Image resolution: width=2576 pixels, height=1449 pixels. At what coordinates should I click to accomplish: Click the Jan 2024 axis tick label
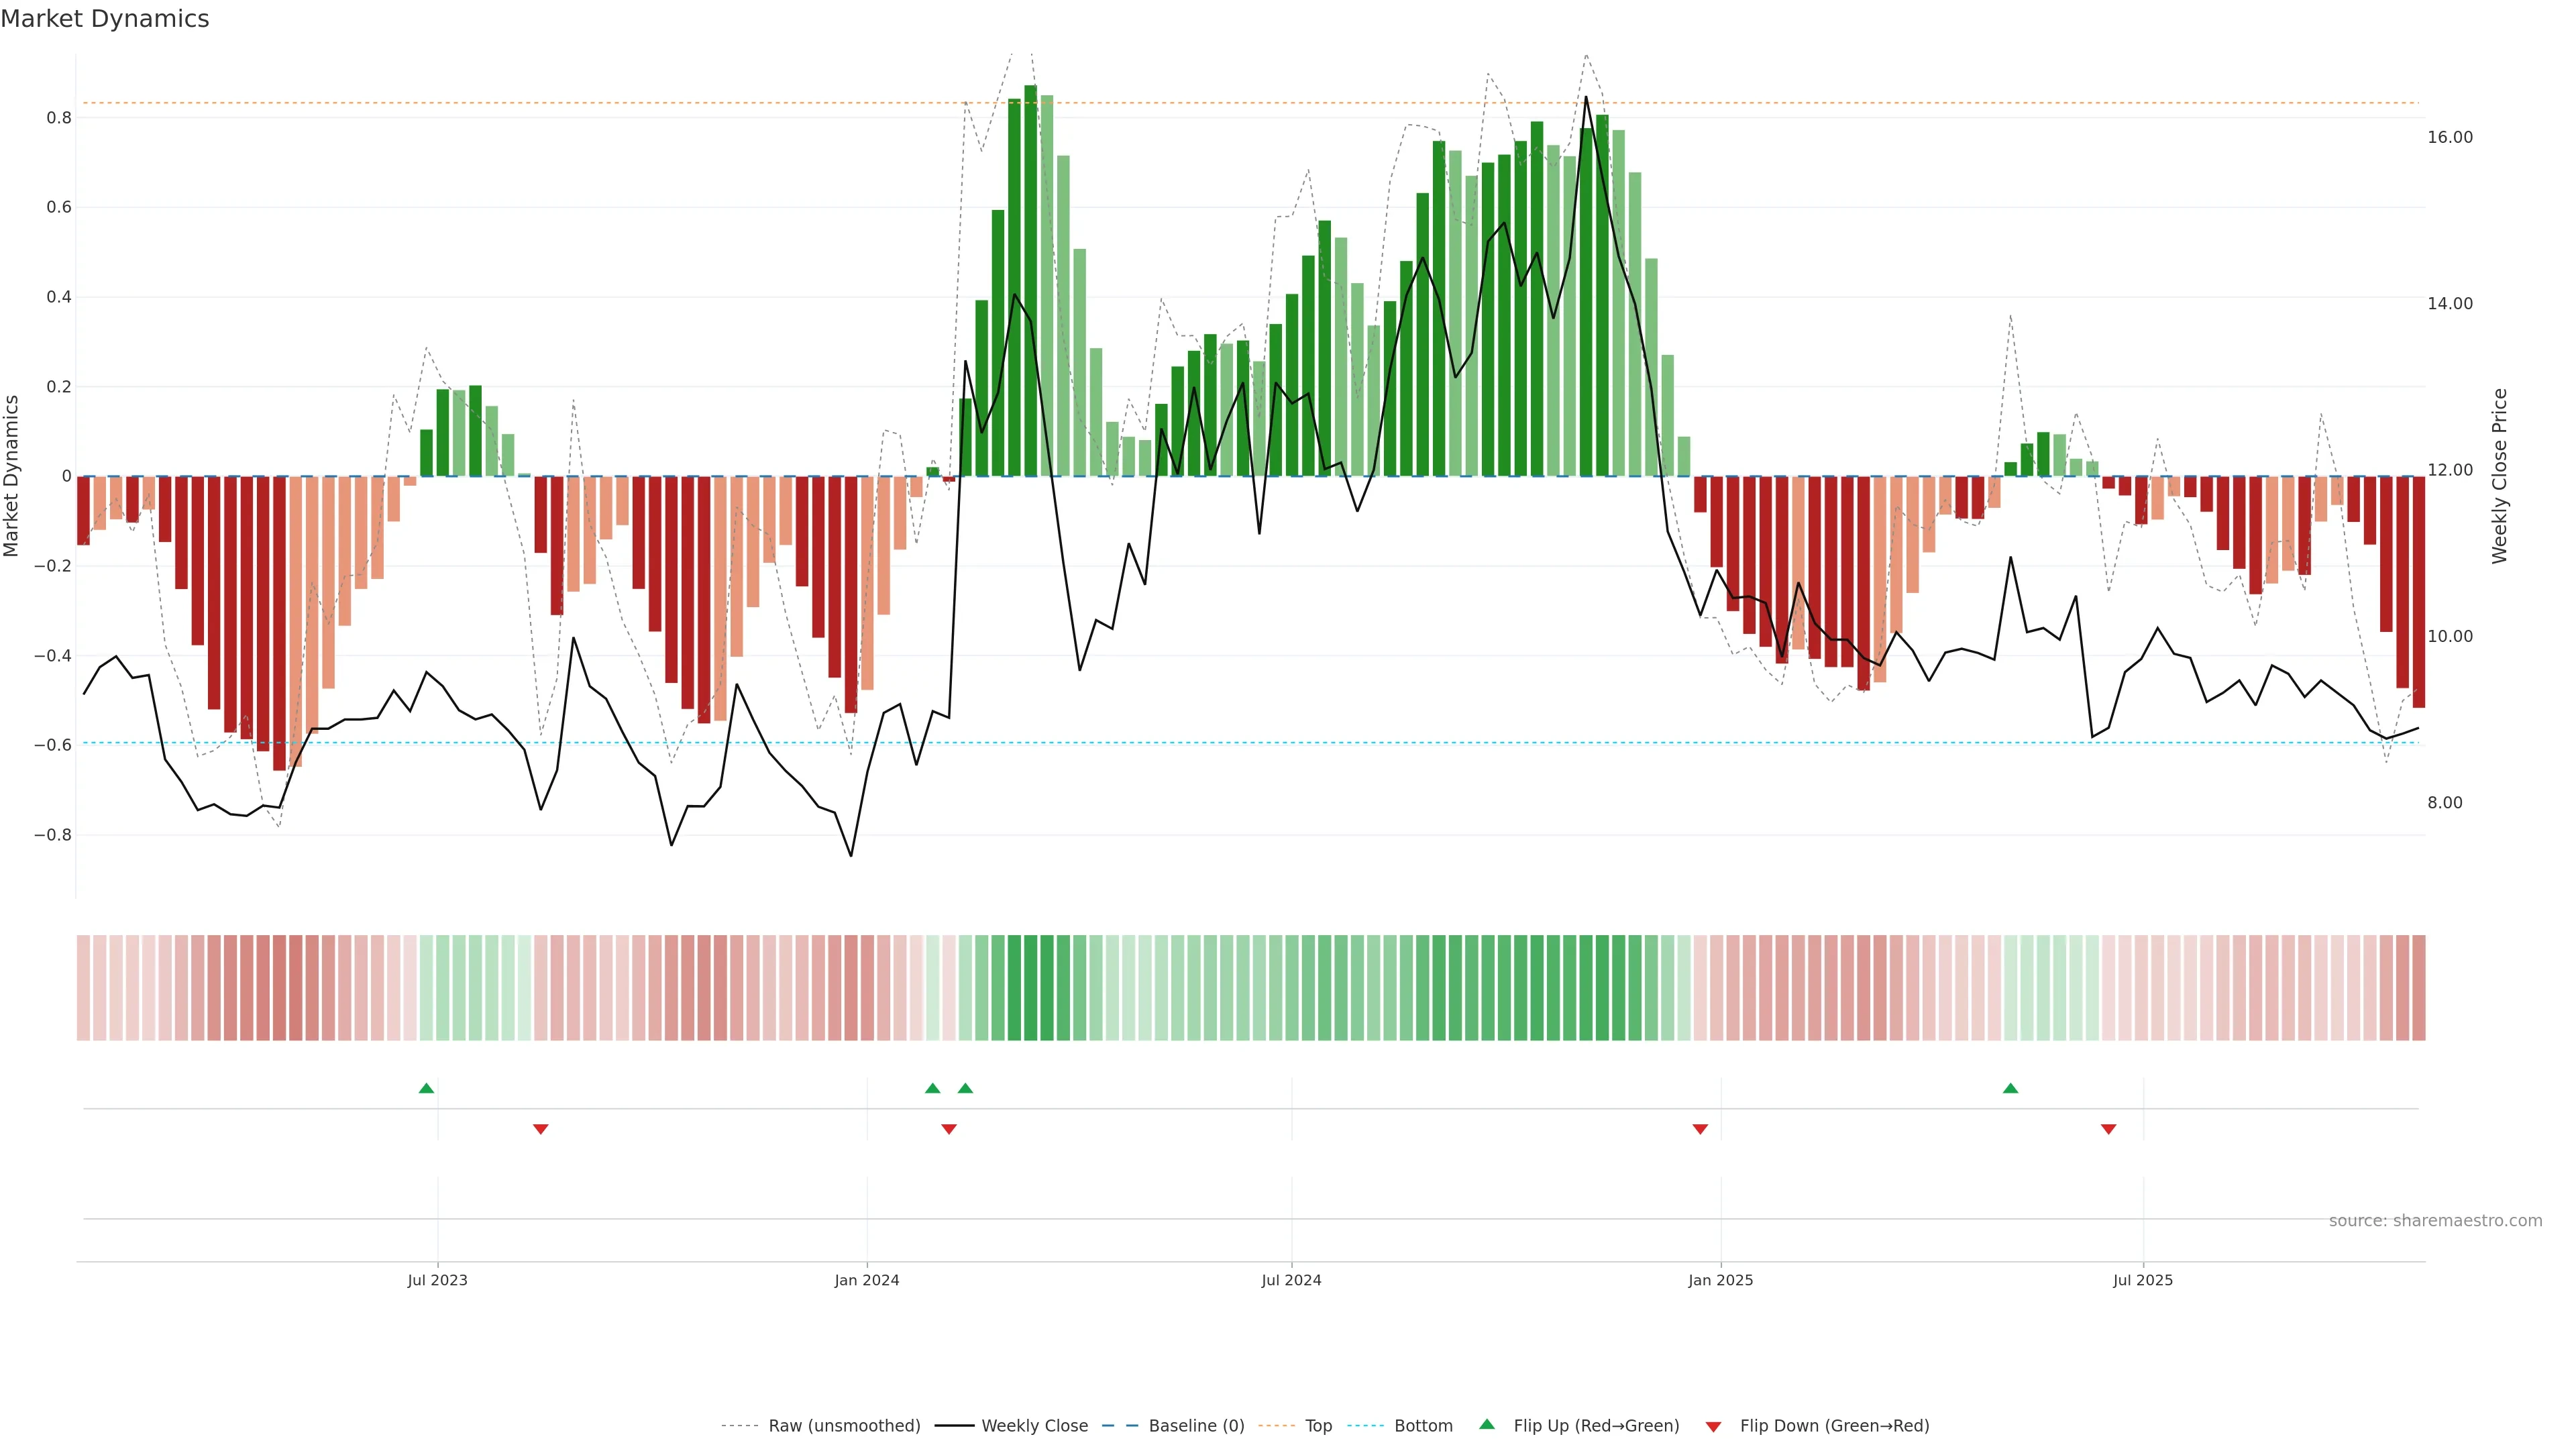(x=867, y=1280)
